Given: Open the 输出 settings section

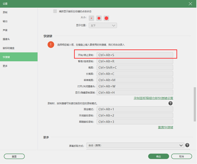Looking at the screenshot, I should pos(19,21).
